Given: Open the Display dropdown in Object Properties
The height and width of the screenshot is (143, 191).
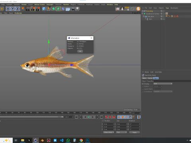Looking at the screenshot, I should click(x=163, y=84).
